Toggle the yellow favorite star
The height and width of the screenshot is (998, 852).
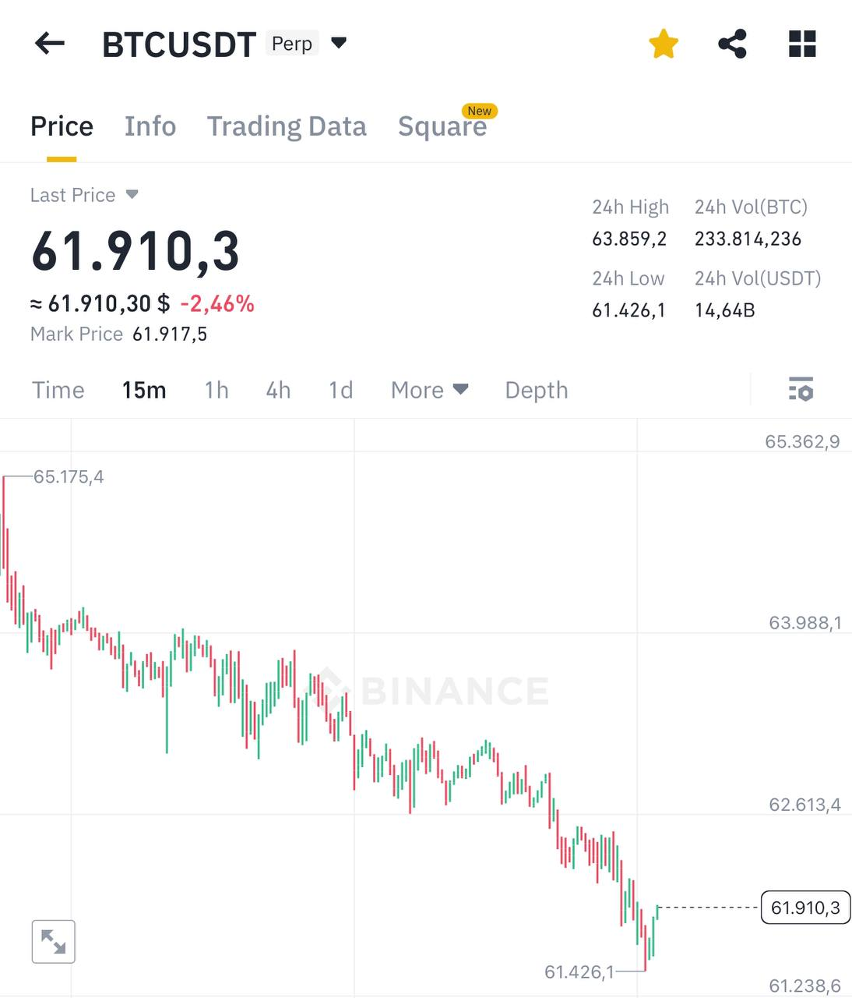[664, 44]
